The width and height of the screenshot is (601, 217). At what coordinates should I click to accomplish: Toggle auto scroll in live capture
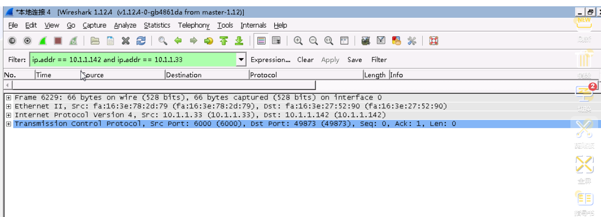(x=276, y=41)
